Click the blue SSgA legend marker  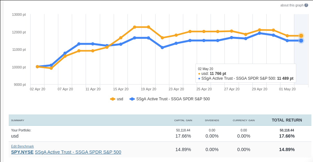click(132, 99)
